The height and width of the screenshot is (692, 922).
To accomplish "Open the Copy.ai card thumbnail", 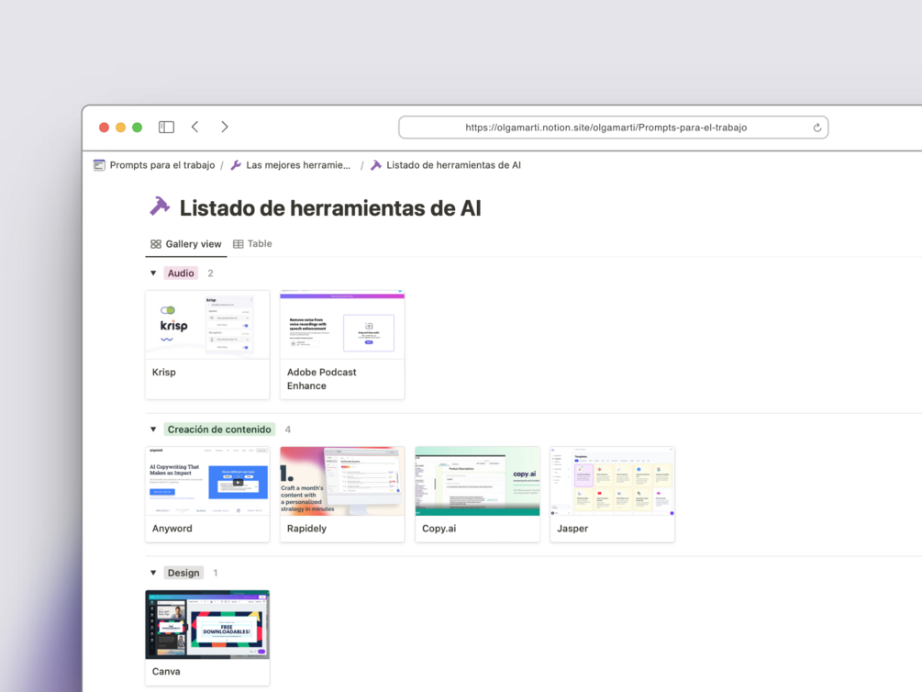I will click(477, 481).
